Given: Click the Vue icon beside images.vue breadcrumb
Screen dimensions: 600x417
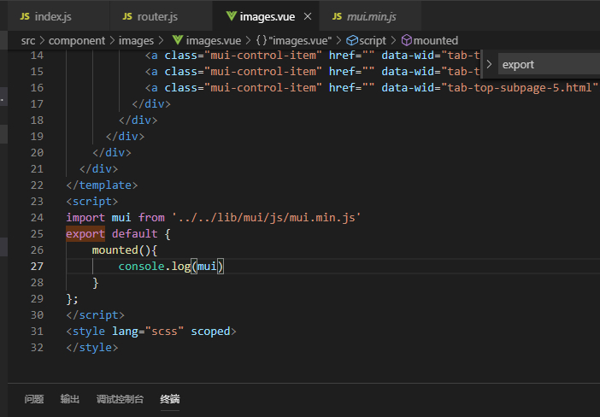Looking at the screenshot, I should [x=177, y=40].
